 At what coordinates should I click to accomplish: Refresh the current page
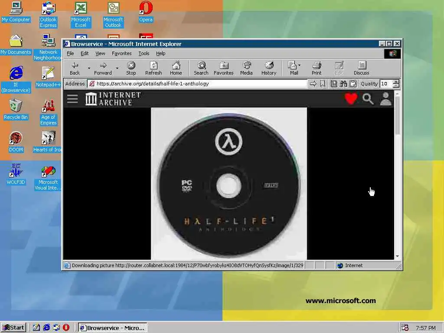tap(153, 68)
